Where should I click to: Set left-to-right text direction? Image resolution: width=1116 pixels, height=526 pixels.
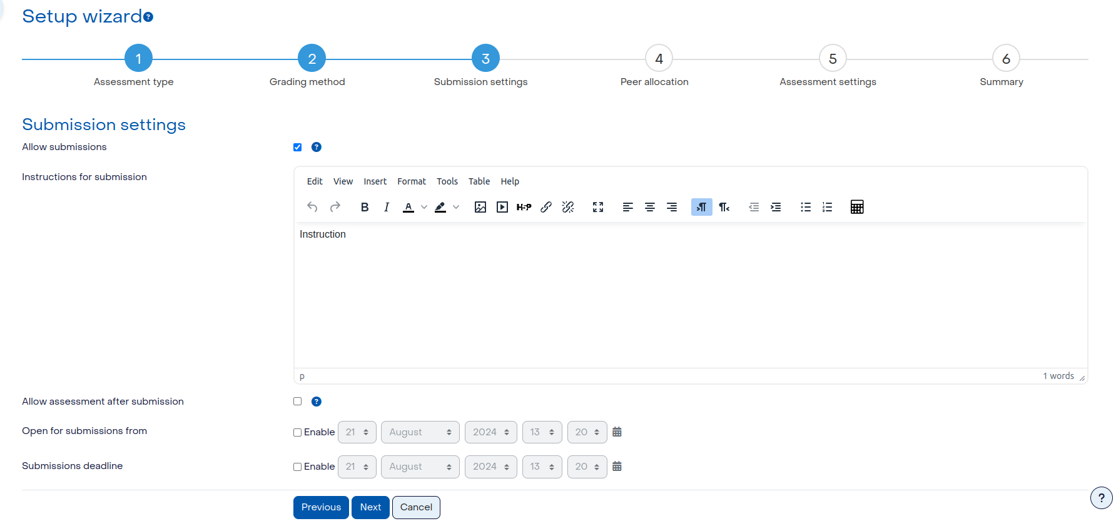pyautogui.click(x=702, y=207)
